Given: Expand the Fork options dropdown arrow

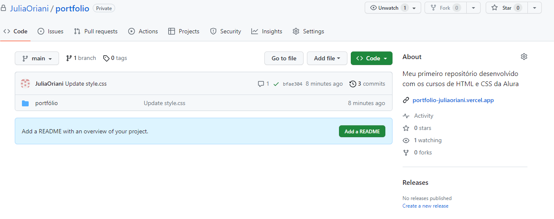Looking at the screenshot, I should coord(474,8).
